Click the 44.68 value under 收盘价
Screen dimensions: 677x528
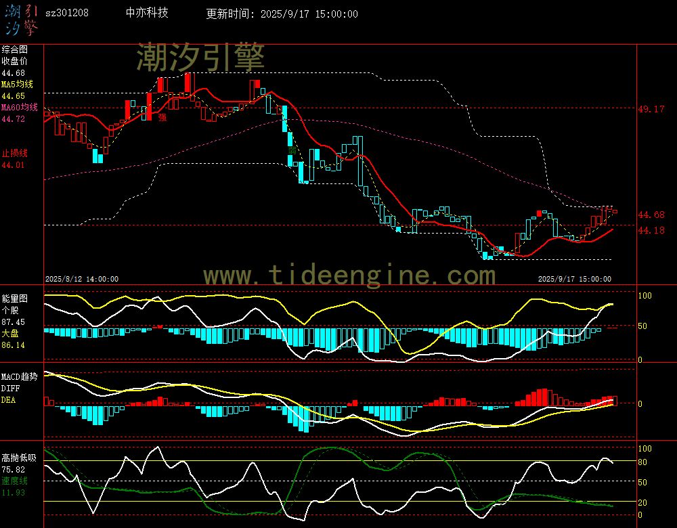pyautogui.click(x=14, y=73)
